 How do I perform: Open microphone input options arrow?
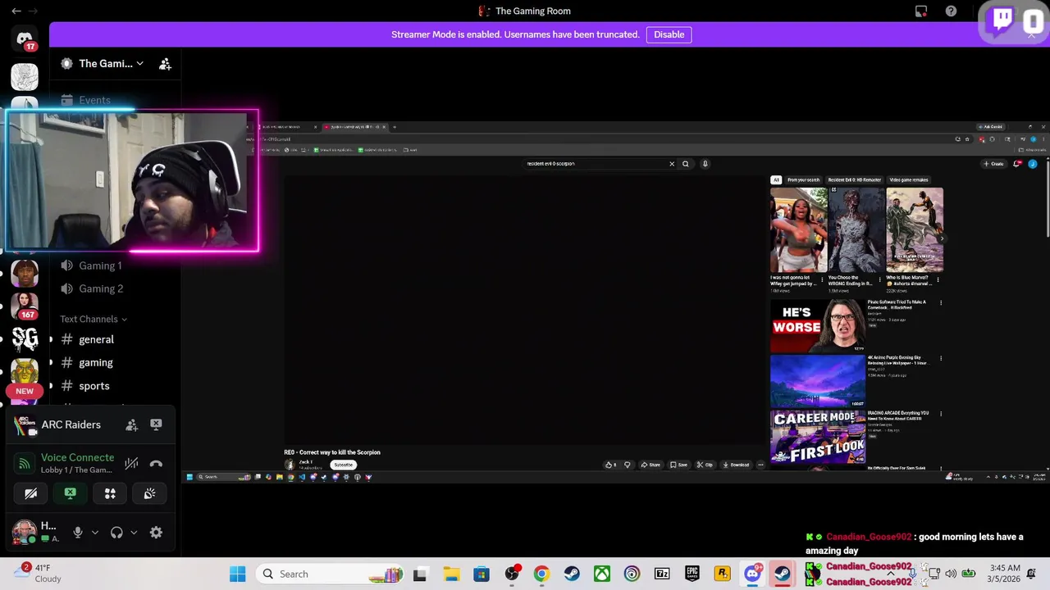[95, 533]
